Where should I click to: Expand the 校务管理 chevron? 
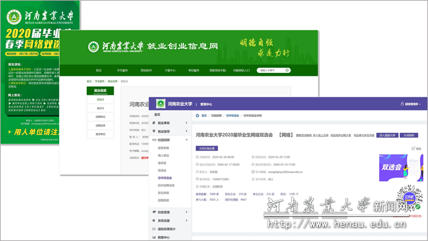point(186,212)
